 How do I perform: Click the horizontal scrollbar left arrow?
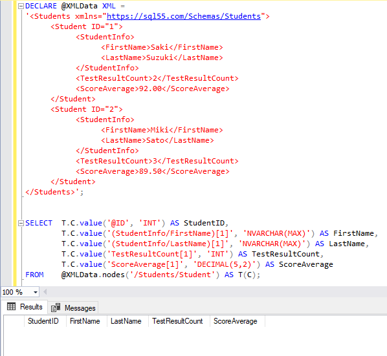(x=45, y=292)
